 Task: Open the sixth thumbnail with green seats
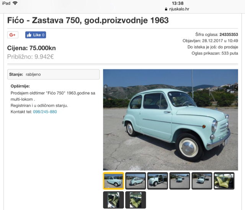224,181
